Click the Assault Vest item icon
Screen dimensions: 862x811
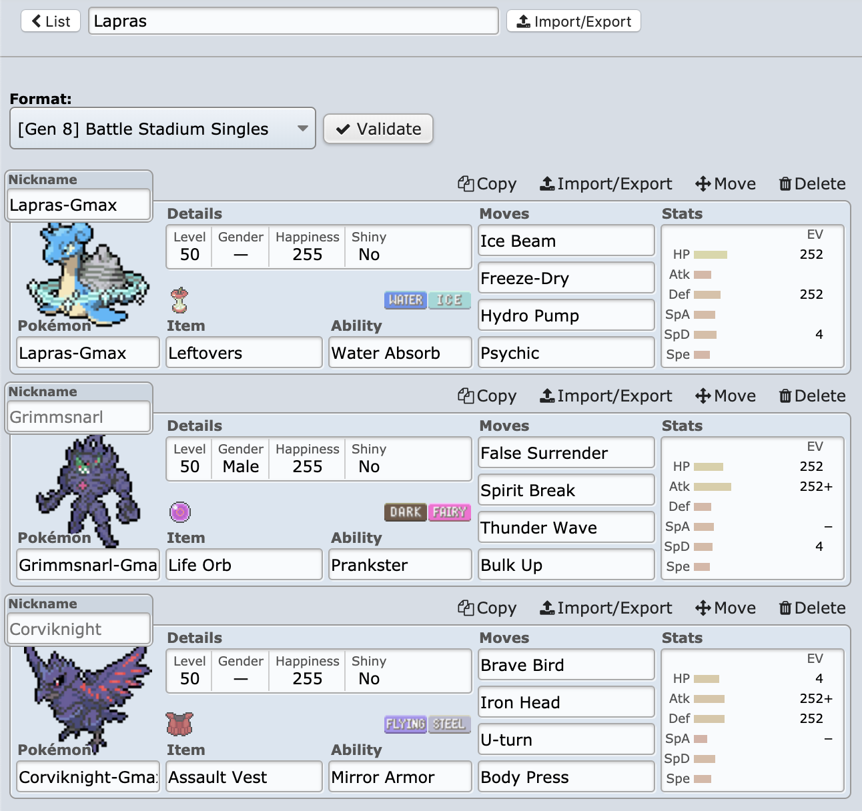coord(179,724)
